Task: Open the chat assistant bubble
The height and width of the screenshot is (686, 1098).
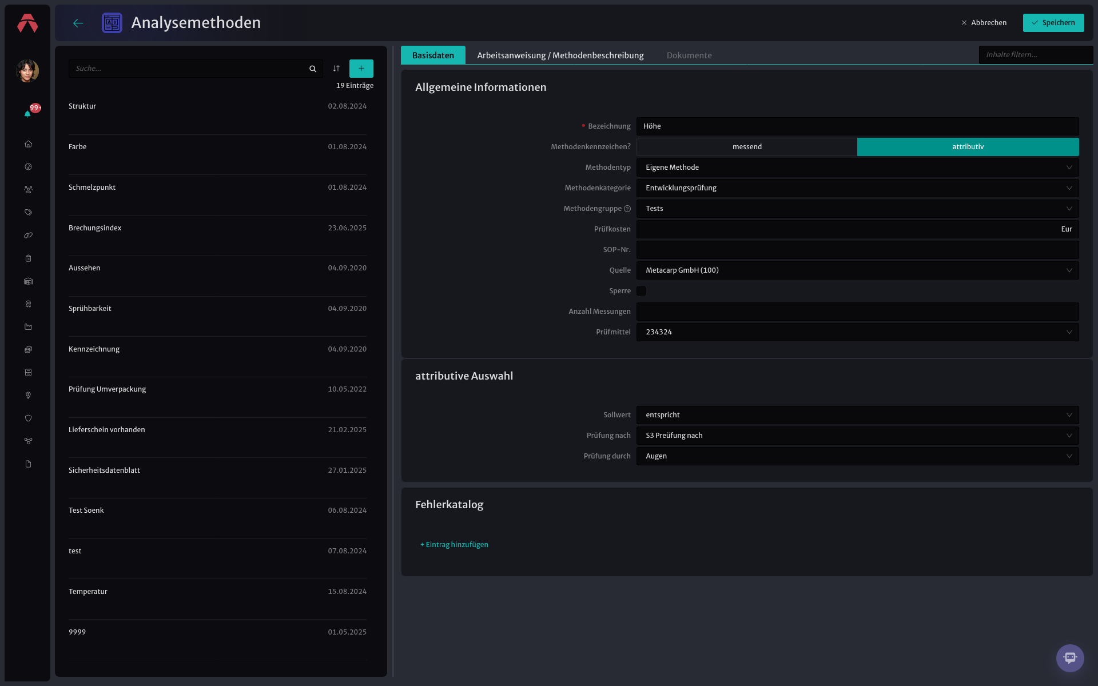Action: click(x=1070, y=658)
